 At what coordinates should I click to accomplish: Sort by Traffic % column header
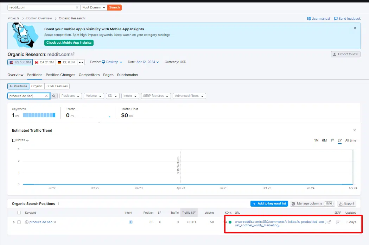click(x=189, y=213)
